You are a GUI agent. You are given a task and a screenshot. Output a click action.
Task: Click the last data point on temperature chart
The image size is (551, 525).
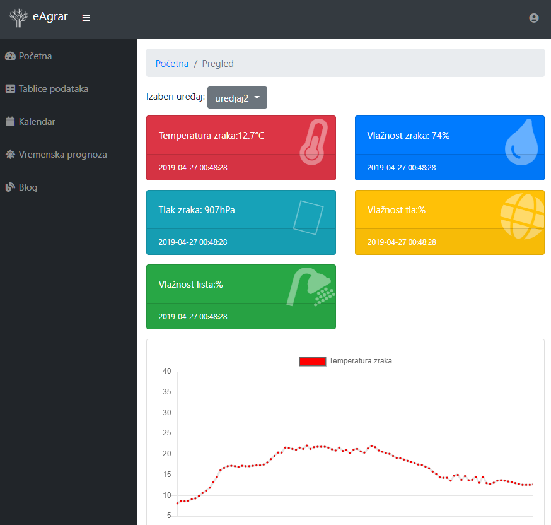(x=532, y=485)
